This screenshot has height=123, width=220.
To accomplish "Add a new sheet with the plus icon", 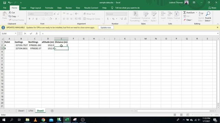I will point(52,111).
